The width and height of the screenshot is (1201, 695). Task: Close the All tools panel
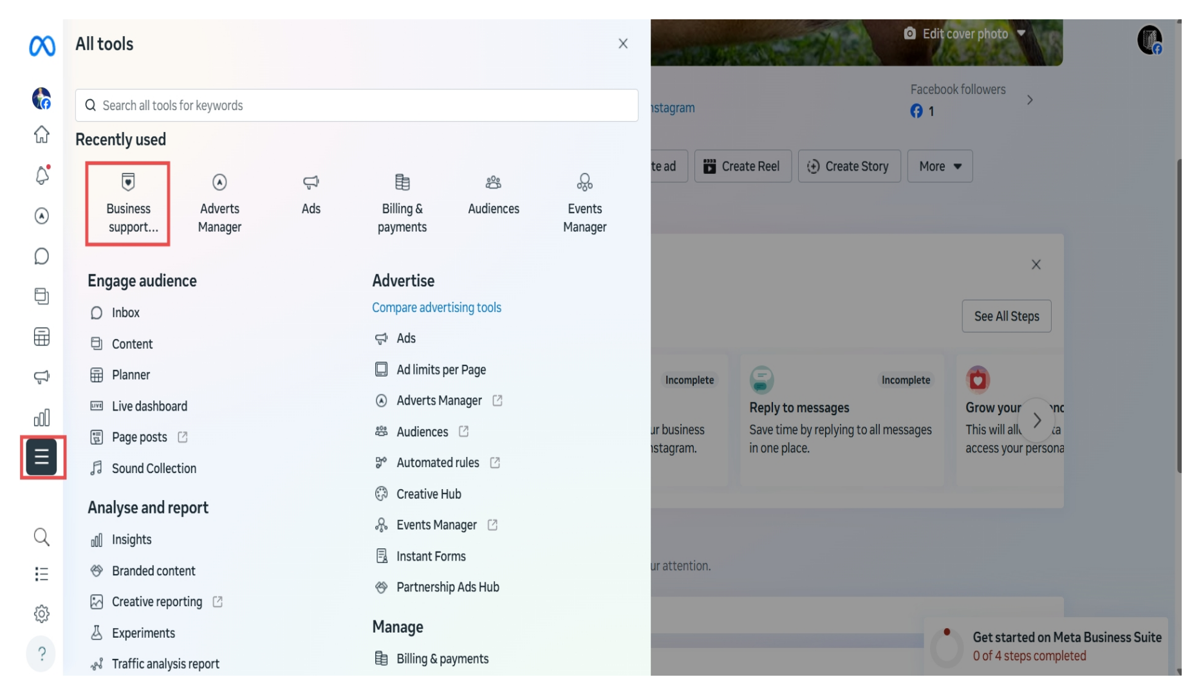tap(623, 44)
